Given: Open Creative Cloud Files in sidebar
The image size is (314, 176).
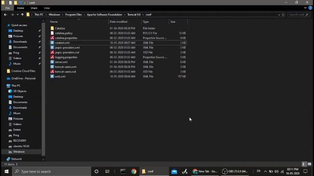Looking at the screenshot, I should [x=23, y=71].
